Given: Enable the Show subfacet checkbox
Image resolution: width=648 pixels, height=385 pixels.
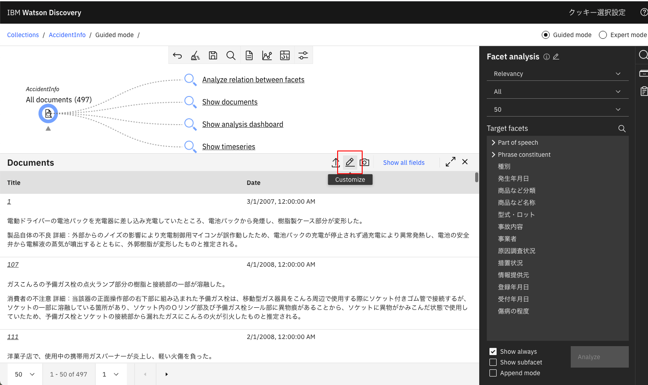Looking at the screenshot, I should [x=493, y=362].
